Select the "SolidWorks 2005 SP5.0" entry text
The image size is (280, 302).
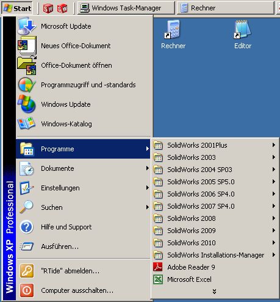(201, 182)
